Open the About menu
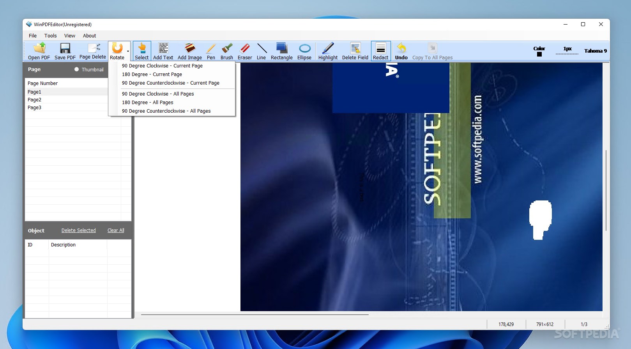The image size is (631, 349). click(90, 35)
